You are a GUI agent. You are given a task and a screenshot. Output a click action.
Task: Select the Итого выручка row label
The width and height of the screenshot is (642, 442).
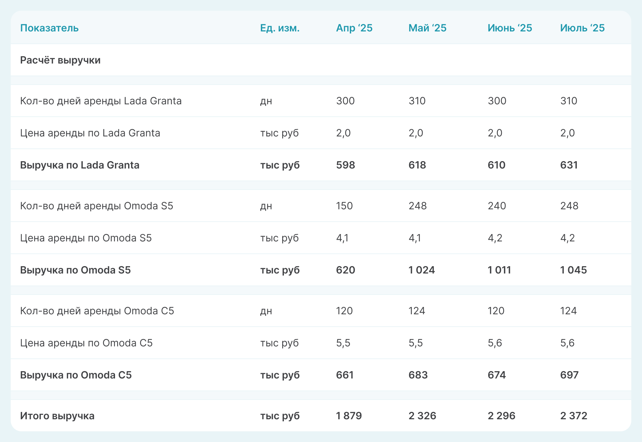click(57, 416)
